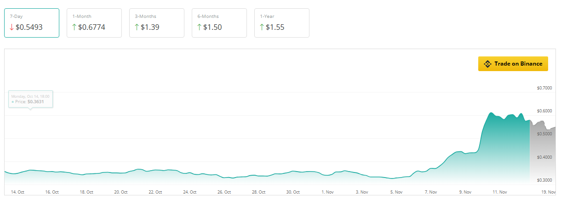Click the $0.5000 price axis label
The height and width of the screenshot is (200, 561).
544,134
